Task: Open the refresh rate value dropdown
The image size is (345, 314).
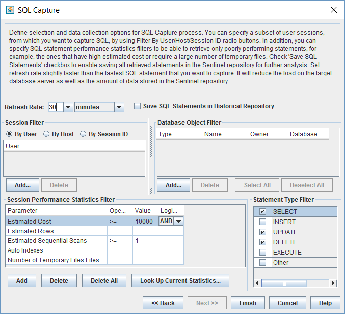Action: [x=68, y=107]
